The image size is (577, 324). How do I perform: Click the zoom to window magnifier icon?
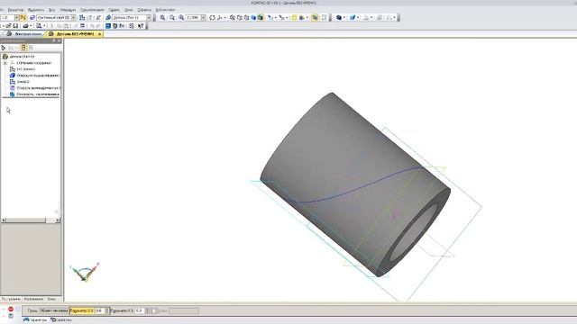click(181, 18)
